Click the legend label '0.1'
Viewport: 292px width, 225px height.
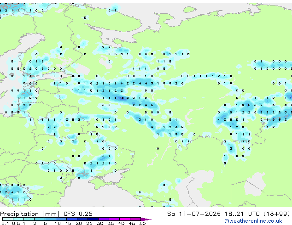5,223
